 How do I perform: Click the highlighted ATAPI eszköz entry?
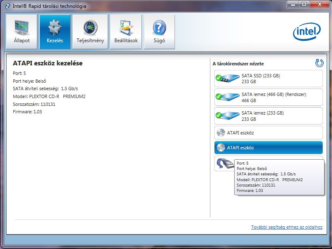(269, 148)
